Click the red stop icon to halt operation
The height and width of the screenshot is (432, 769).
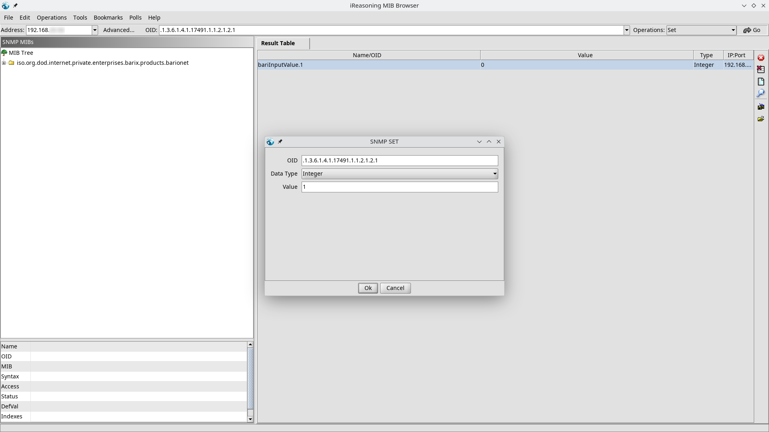coord(761,58)
